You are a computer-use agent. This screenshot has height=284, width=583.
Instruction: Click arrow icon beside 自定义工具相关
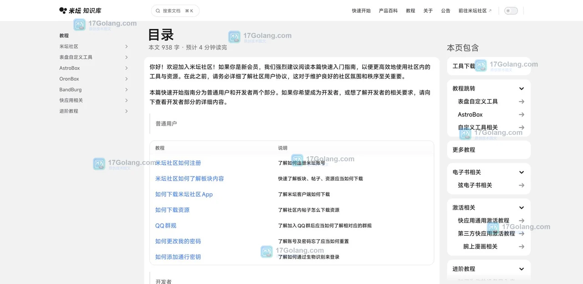click(x=522, y=127)
